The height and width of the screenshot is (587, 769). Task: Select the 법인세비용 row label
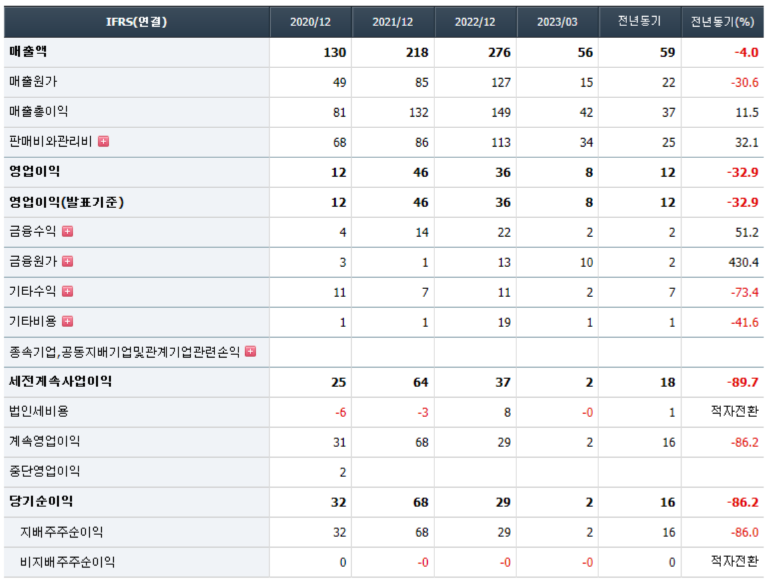pyautogui.click(x=38, y=411)
